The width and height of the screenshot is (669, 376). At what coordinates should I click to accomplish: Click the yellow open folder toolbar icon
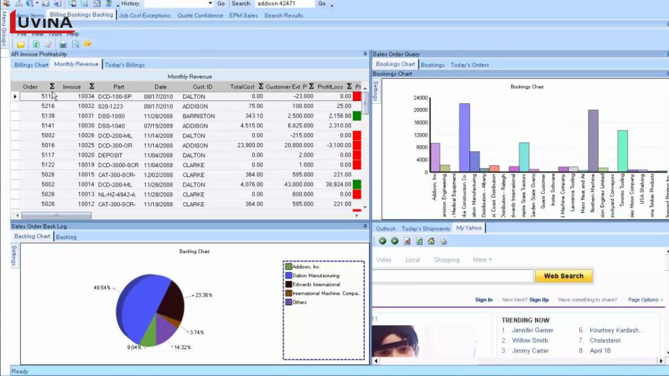[21, 44]
